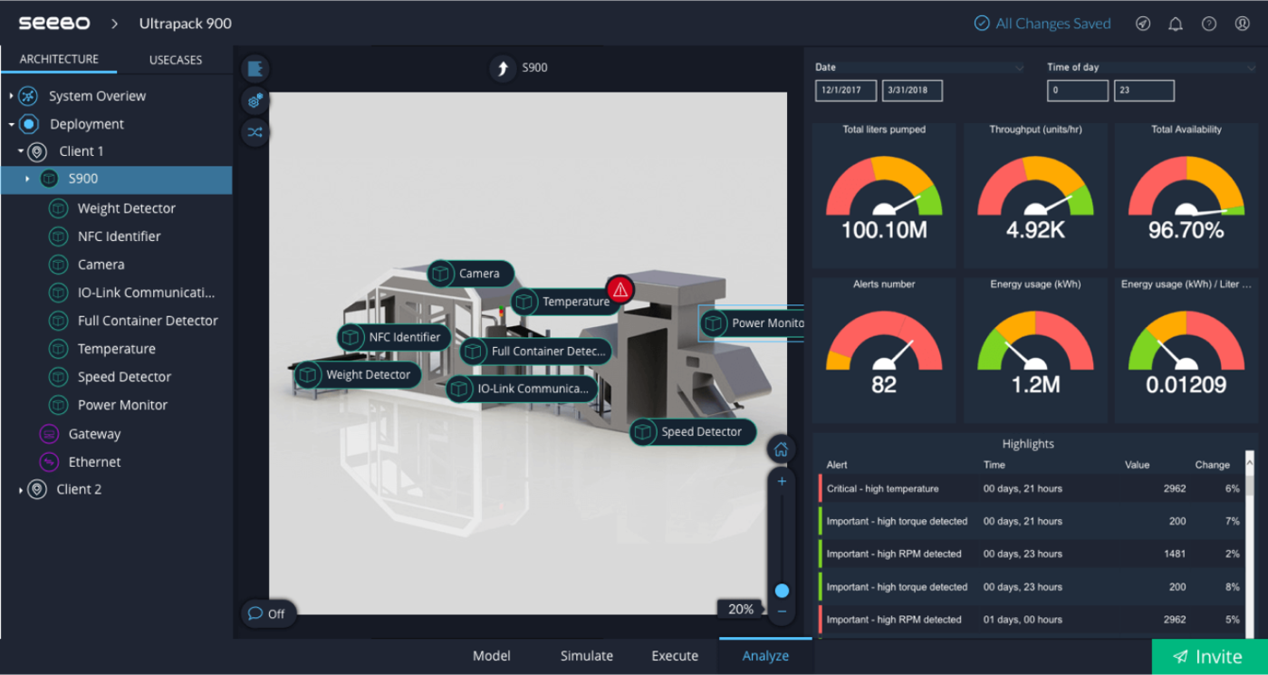1268x675 pixels.
Task: Click the shuffle connections icon in canvas toolbar
Action: pyautogui.click(x=255, y=132)
